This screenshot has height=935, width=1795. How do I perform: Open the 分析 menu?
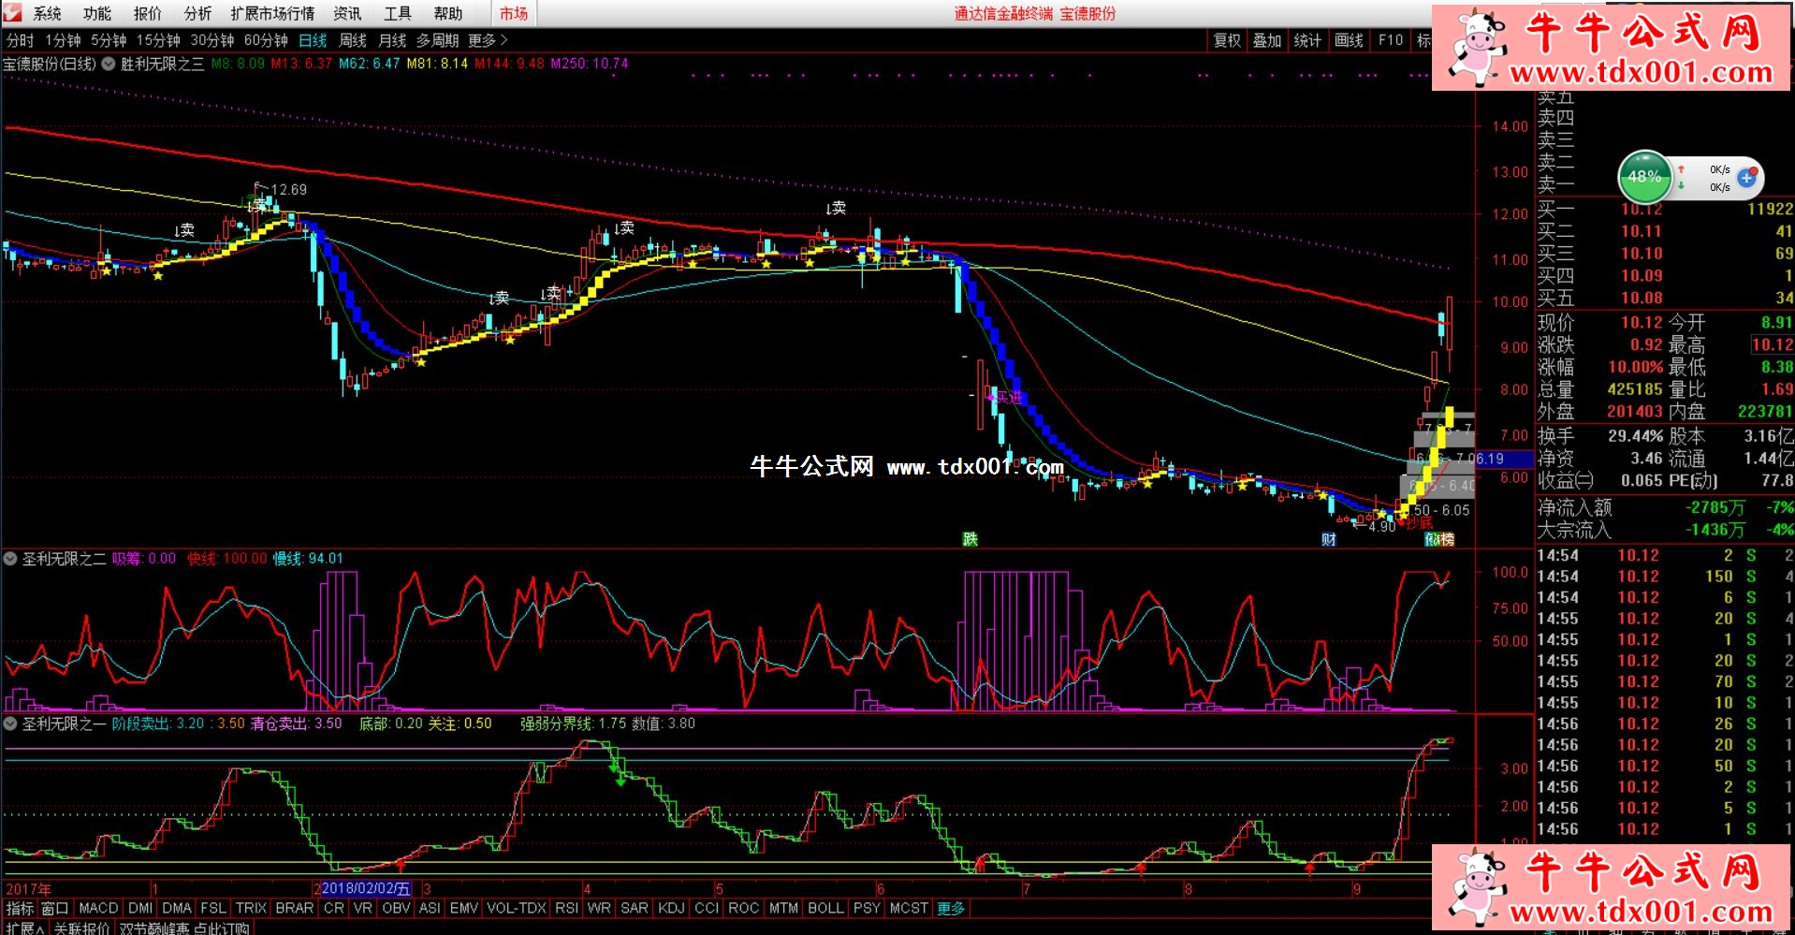click(x=198, y=13)
